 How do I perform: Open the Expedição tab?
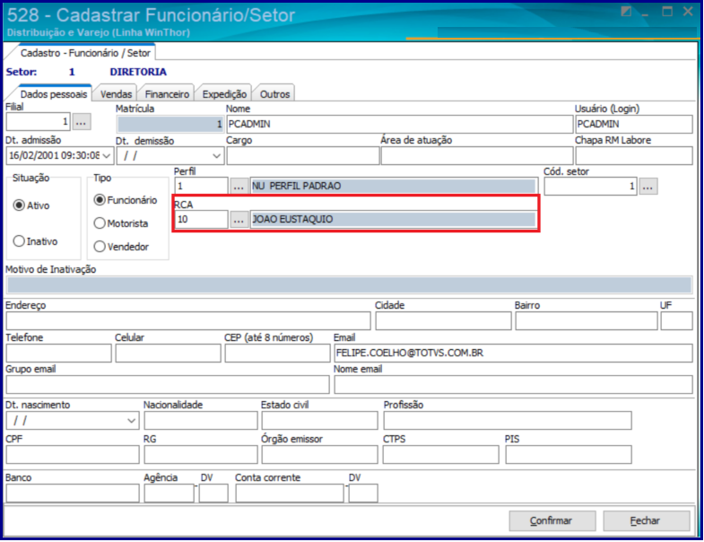(224, 94)
